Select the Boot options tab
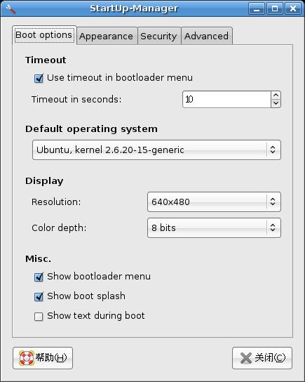The width and height of the screenshot is (305, 382). 44,35
